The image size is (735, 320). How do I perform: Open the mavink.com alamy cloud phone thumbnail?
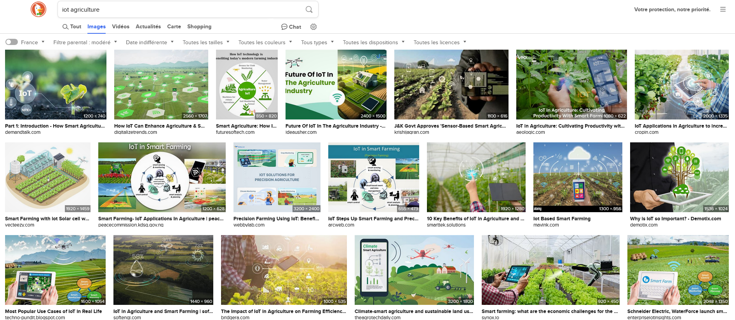point(578,177)
